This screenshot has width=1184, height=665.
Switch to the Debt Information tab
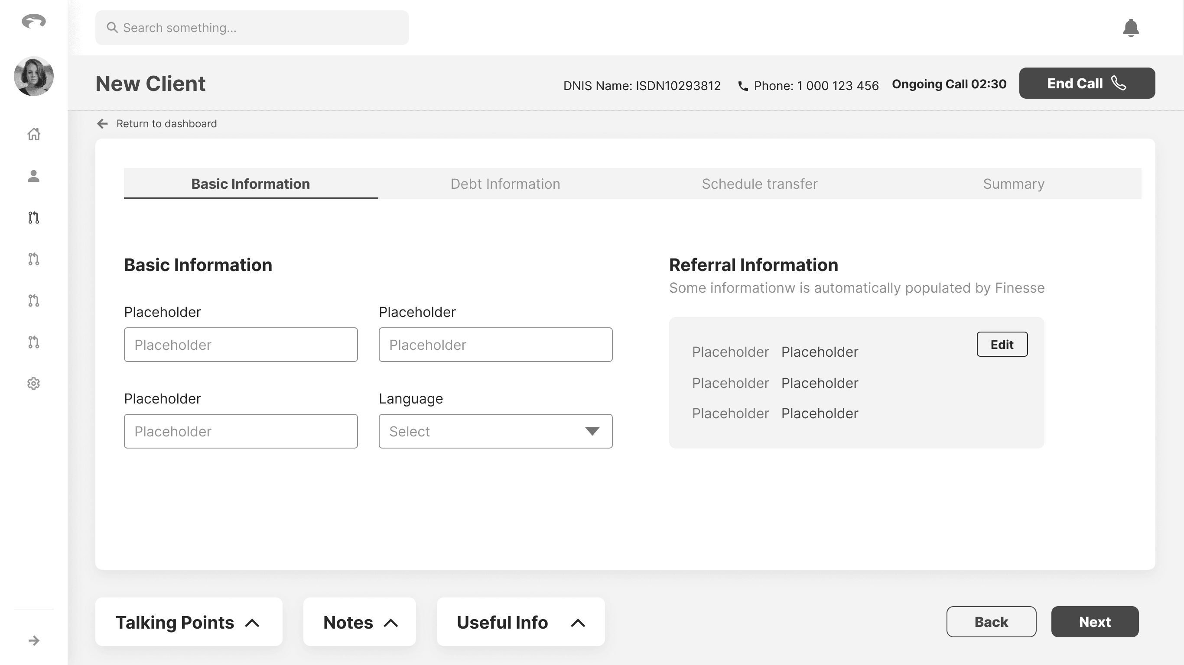point(505,184)
